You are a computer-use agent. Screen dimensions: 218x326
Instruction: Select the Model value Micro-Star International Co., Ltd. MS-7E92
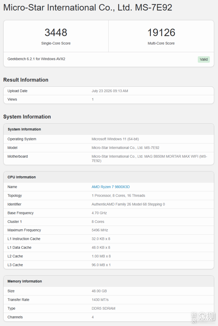(125, 148)
